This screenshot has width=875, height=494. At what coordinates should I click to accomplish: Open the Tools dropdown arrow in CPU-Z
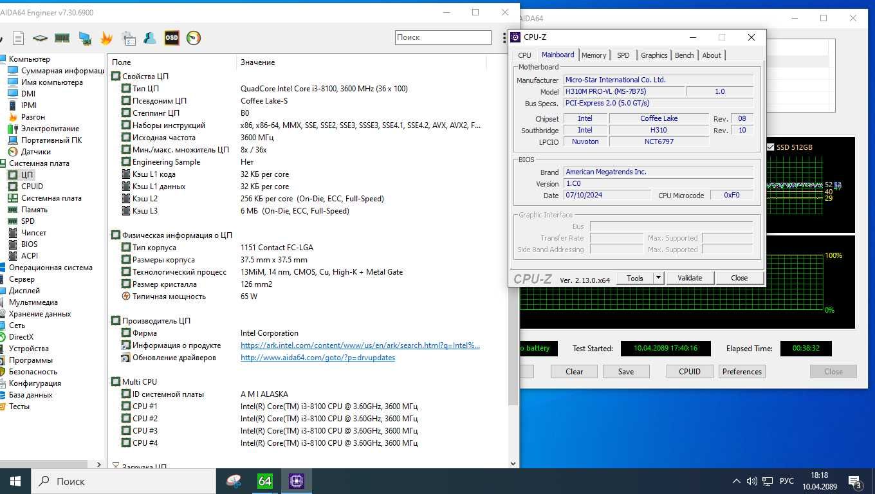click(658, 278)
